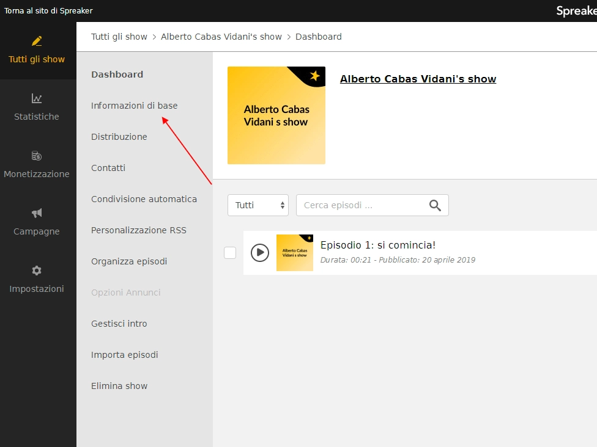Screen dimensions: 597x447
Task: Play Episodio 1 with the play button
Action: click(x=260, y=252)
